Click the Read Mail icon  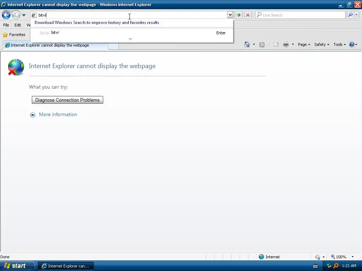[x=276, y=44]
